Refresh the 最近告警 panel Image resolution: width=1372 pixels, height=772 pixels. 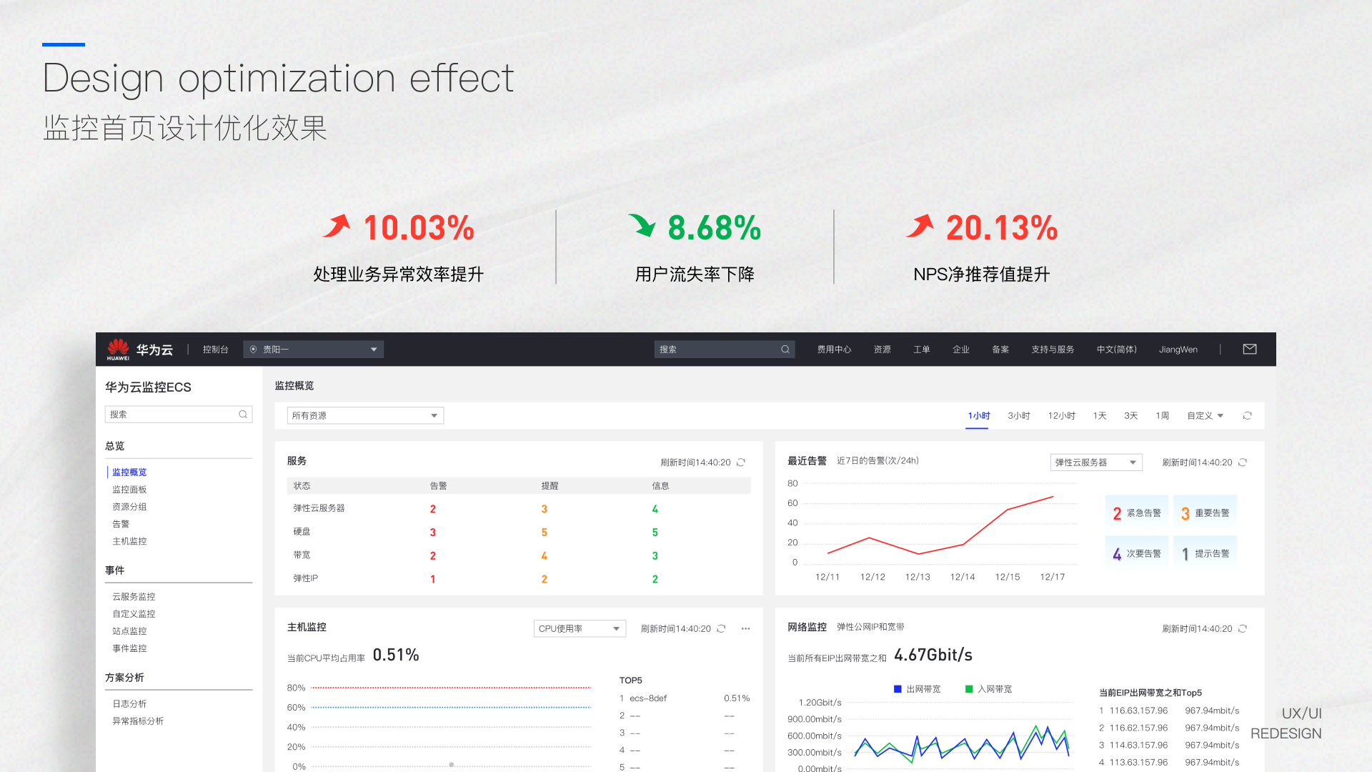[1243, 462]
